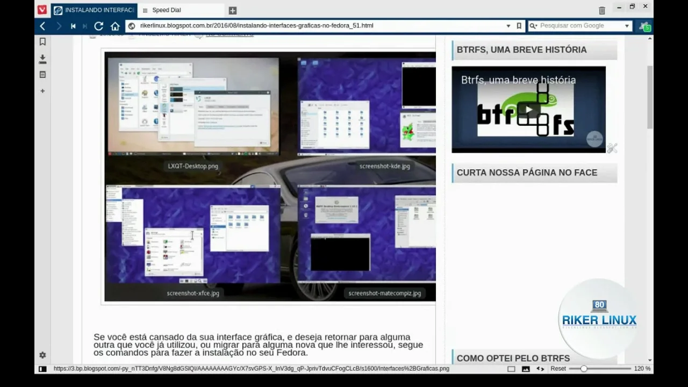688x387 pixels.
Task: Click the screenshot-matecompiz.jpg caption
Action: [x=384, y=293]
